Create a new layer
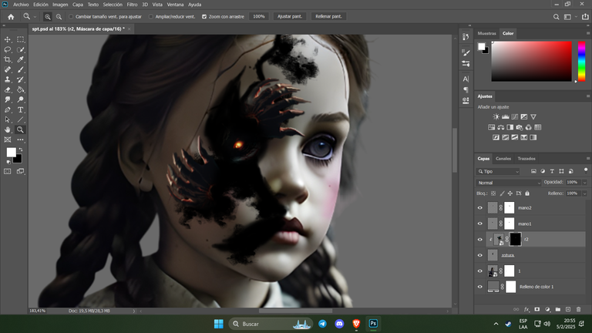 pyautogui.click(x=568, y=309)
